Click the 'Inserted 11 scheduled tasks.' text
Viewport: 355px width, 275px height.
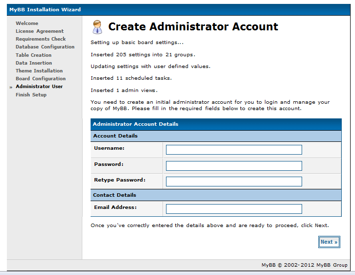(x=131, y=78)
